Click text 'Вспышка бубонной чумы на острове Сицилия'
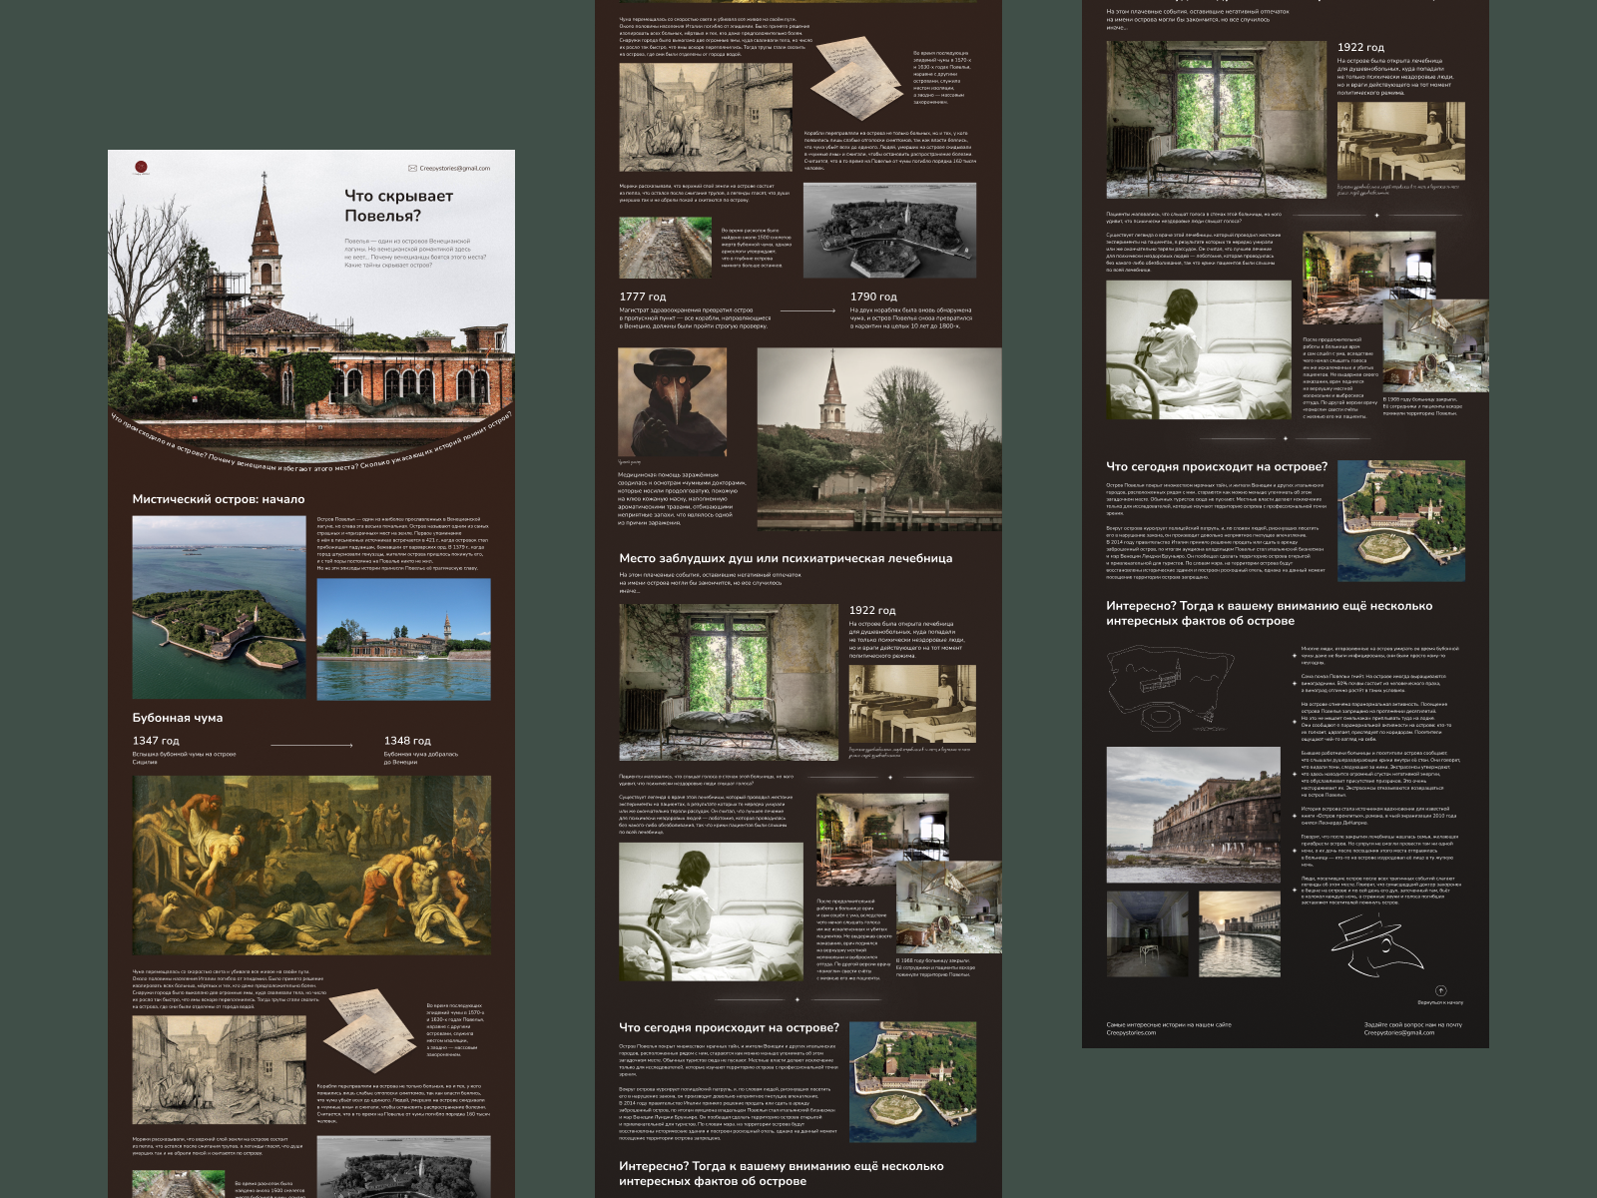This screenshot has width=1597, height=1198. click(185, 758)
